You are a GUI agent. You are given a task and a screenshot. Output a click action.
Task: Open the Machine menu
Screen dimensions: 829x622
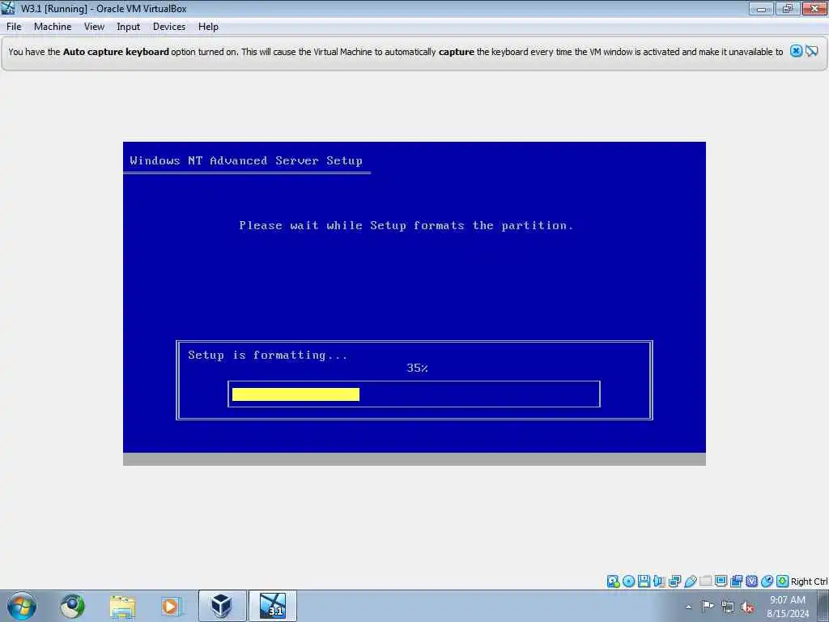[53, 27]
